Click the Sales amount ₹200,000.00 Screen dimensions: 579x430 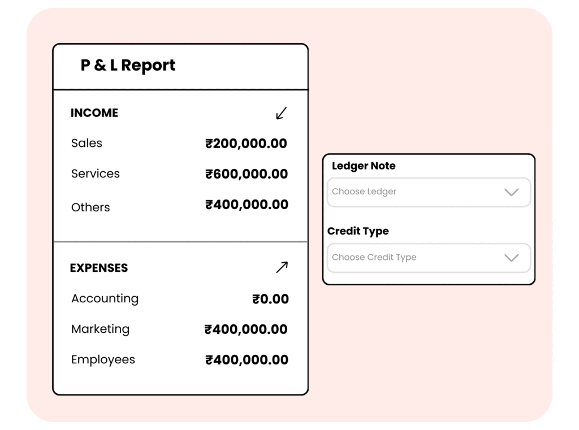pos(246,144)
